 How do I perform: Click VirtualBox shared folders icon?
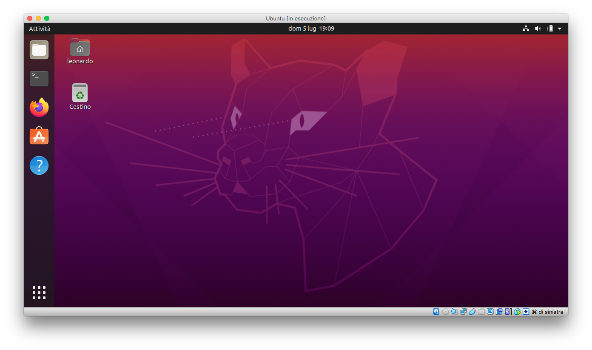[481, 312]
